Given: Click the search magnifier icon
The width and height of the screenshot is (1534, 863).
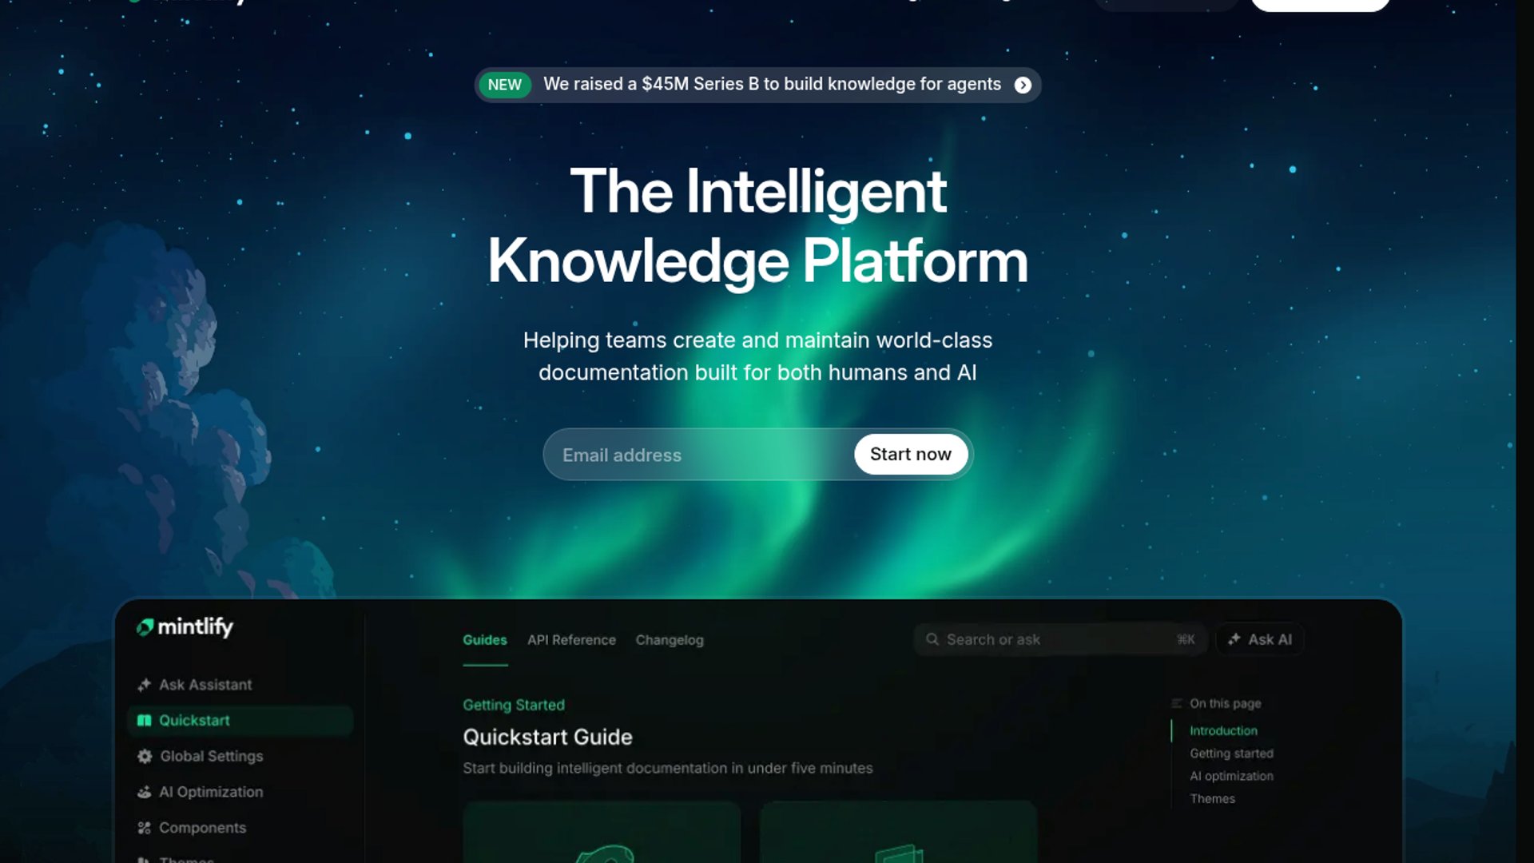Looking at the screenshot, I should pyautogui.click(x=932, y=639).
